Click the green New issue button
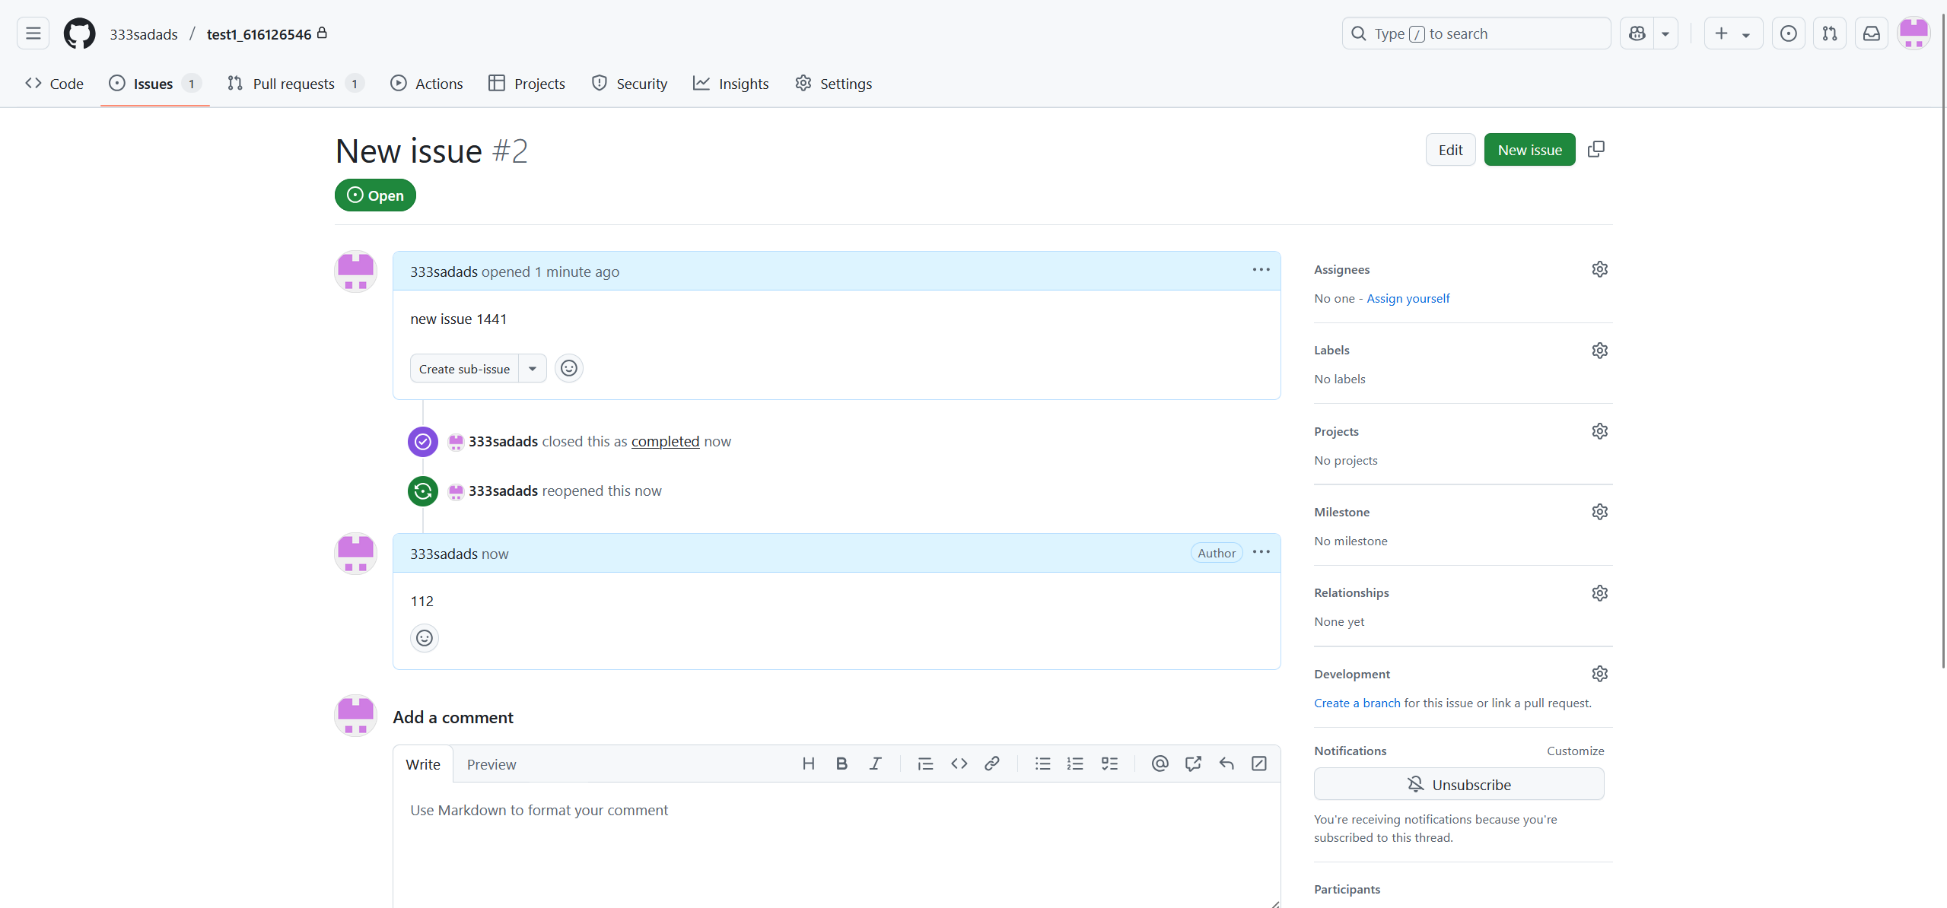 (1529, 150)
